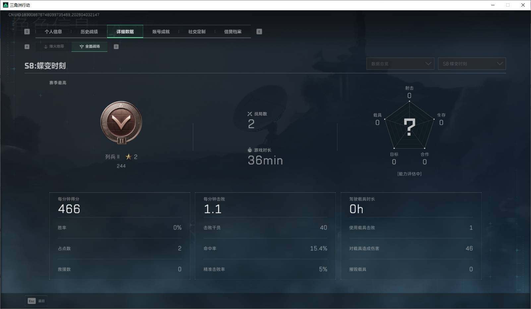The width and height of the screenshot is (531, 309).
Task: Select the 详细数据 tab
Action: click(x=125, y=31)
